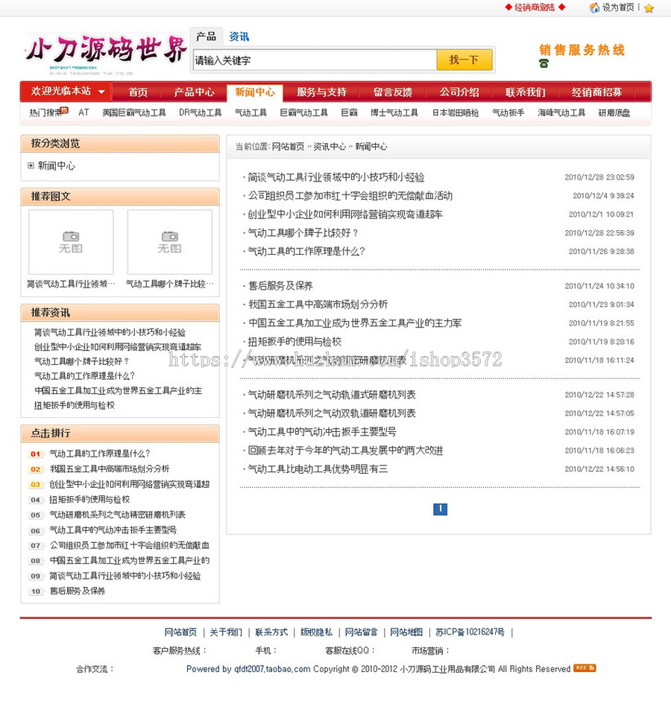This screenshot has height=715, width=671.
Task: Click inside the 请输入关键字 search input field
Action: tap(313, 58)
